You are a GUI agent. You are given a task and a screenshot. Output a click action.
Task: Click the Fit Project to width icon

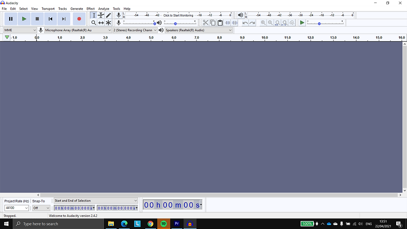[x=285, y=23]
